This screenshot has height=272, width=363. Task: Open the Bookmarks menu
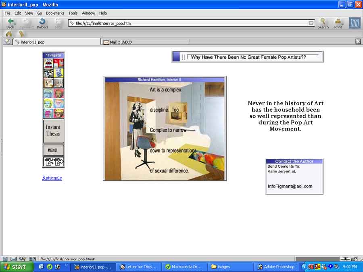tap(55, 13)
